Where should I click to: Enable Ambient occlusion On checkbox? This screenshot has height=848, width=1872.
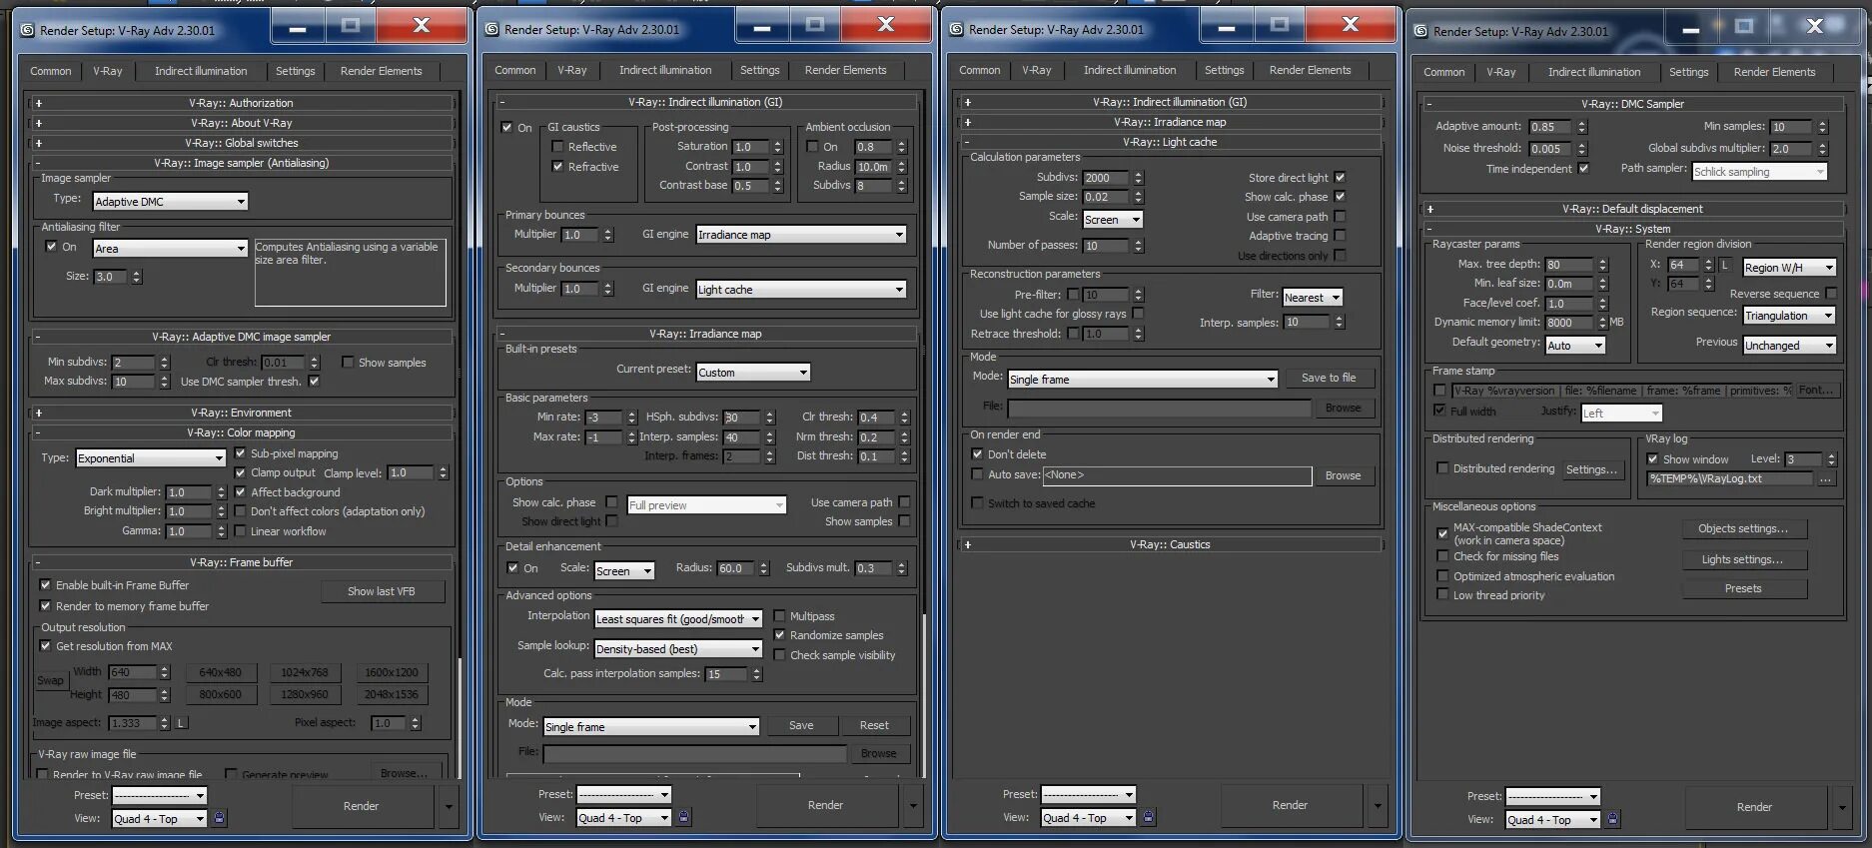click(x=812, y=146)
